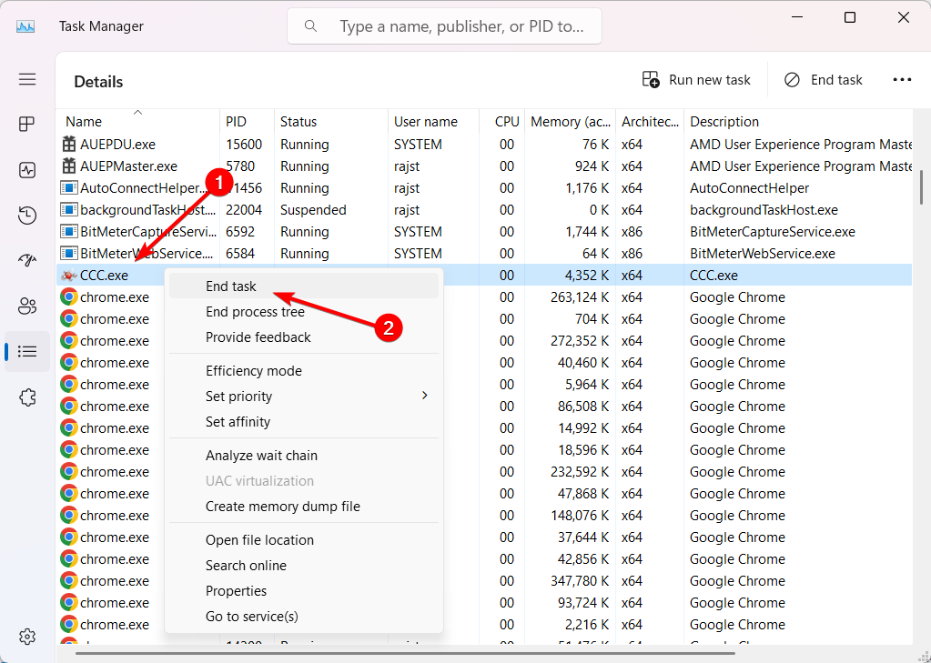Select the AUEPDU.exe row name
Screen dimensions: 931x663
tap(117, 145)
